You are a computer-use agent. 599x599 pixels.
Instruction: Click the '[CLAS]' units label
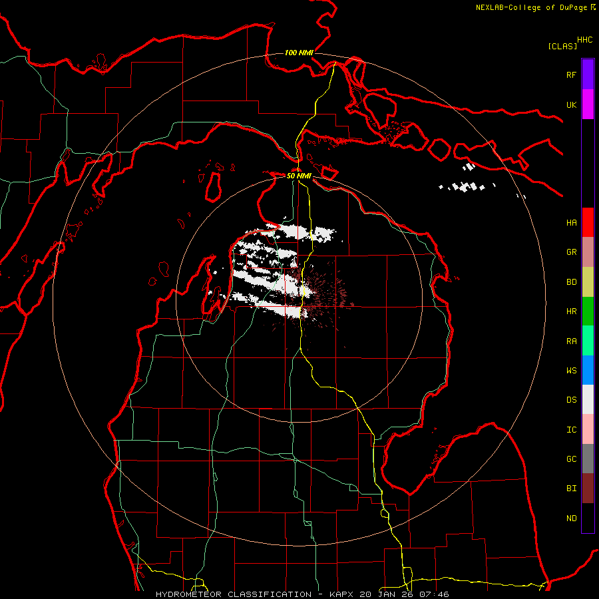point(562,46)
